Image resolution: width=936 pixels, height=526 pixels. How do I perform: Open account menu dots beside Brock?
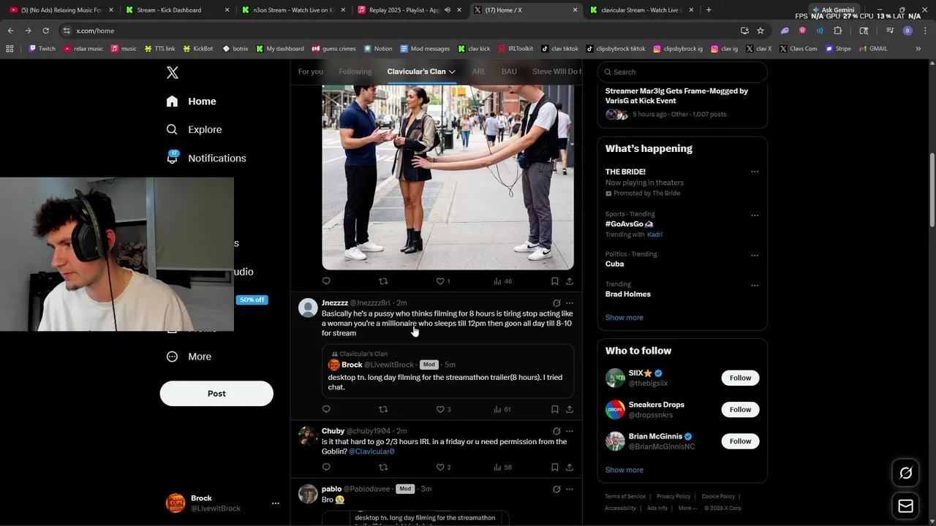pos(276,503)
